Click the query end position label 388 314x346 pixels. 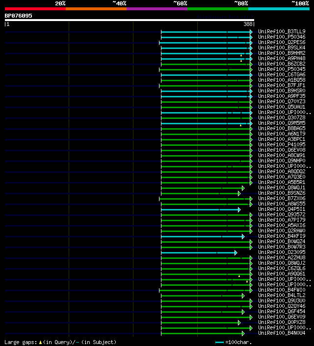click(248, 24)
